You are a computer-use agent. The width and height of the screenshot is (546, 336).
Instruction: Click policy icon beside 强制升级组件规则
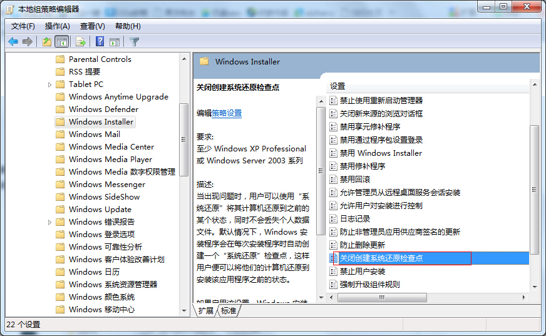pos(333,285)
